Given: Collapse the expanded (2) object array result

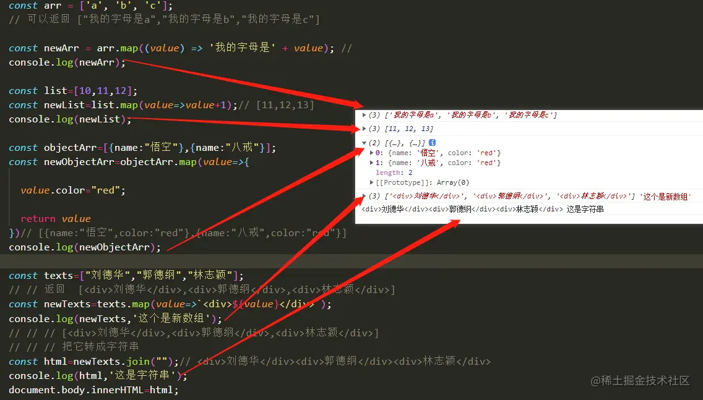Looking at the screenshot, I should click(x=364, y=142).
